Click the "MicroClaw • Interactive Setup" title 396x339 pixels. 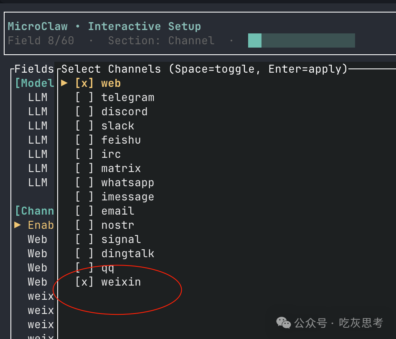point(104,26)
